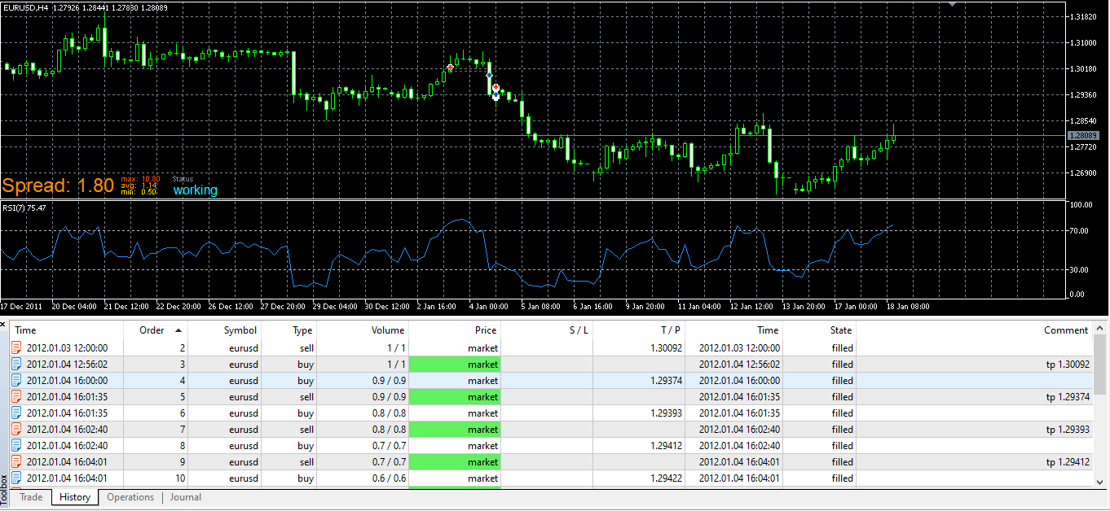Click the current price label 1.28089 on the price axis
The width and height of the screenshot is (1110, 511).
1084,135
